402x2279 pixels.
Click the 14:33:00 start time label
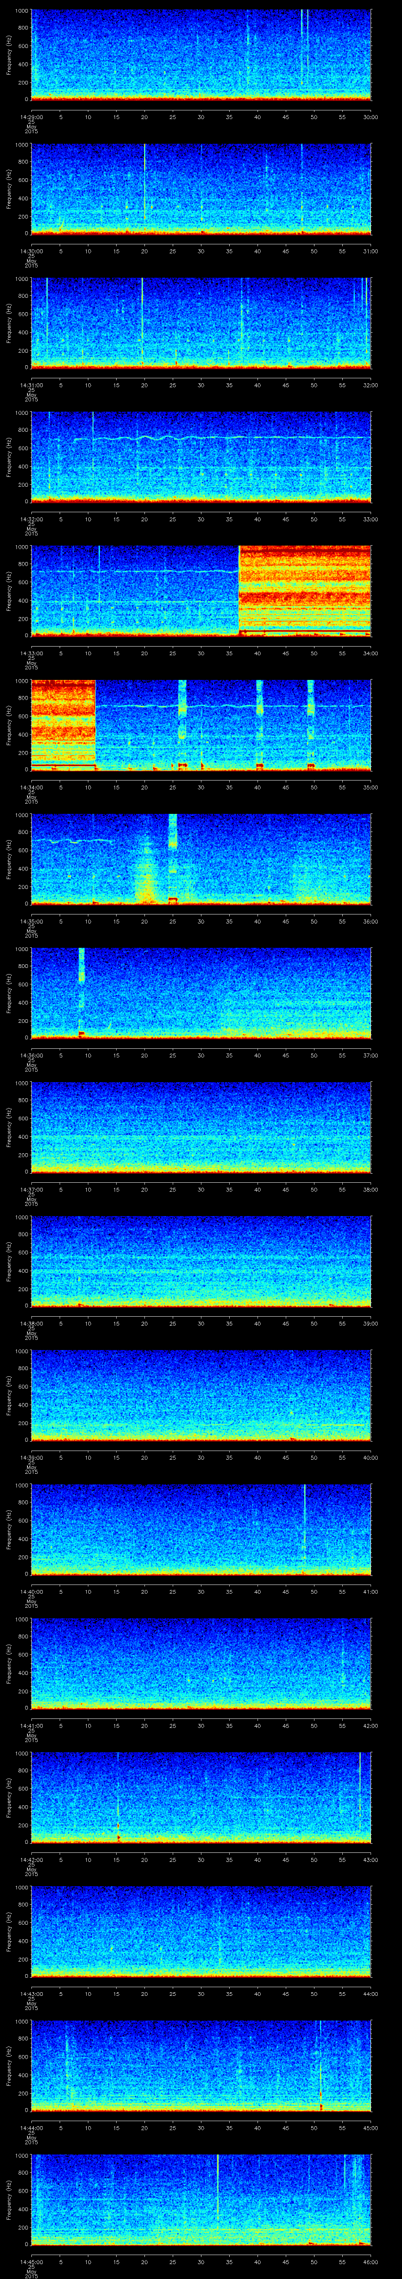coord(31,653)
